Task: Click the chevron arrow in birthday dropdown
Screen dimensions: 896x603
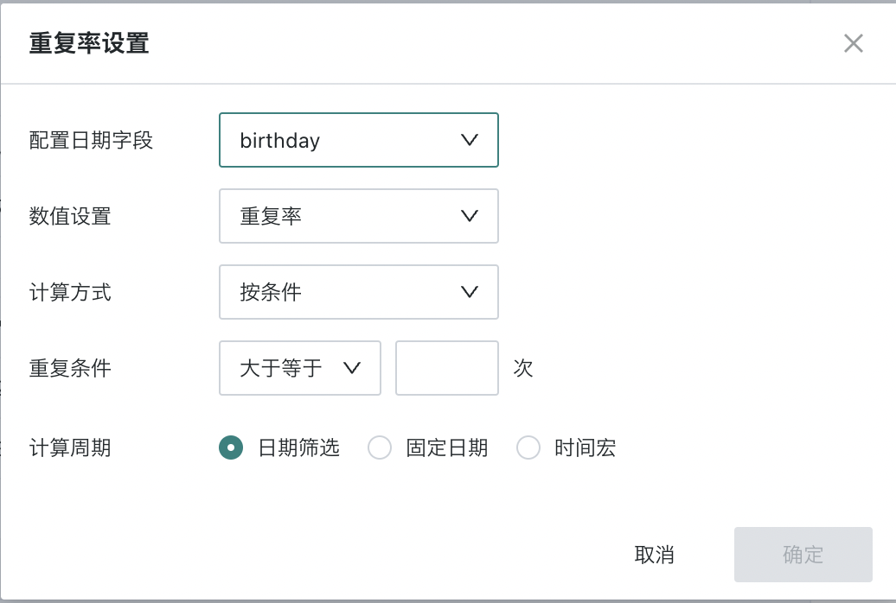Action: pyautogui.click(x=469, y=140)
